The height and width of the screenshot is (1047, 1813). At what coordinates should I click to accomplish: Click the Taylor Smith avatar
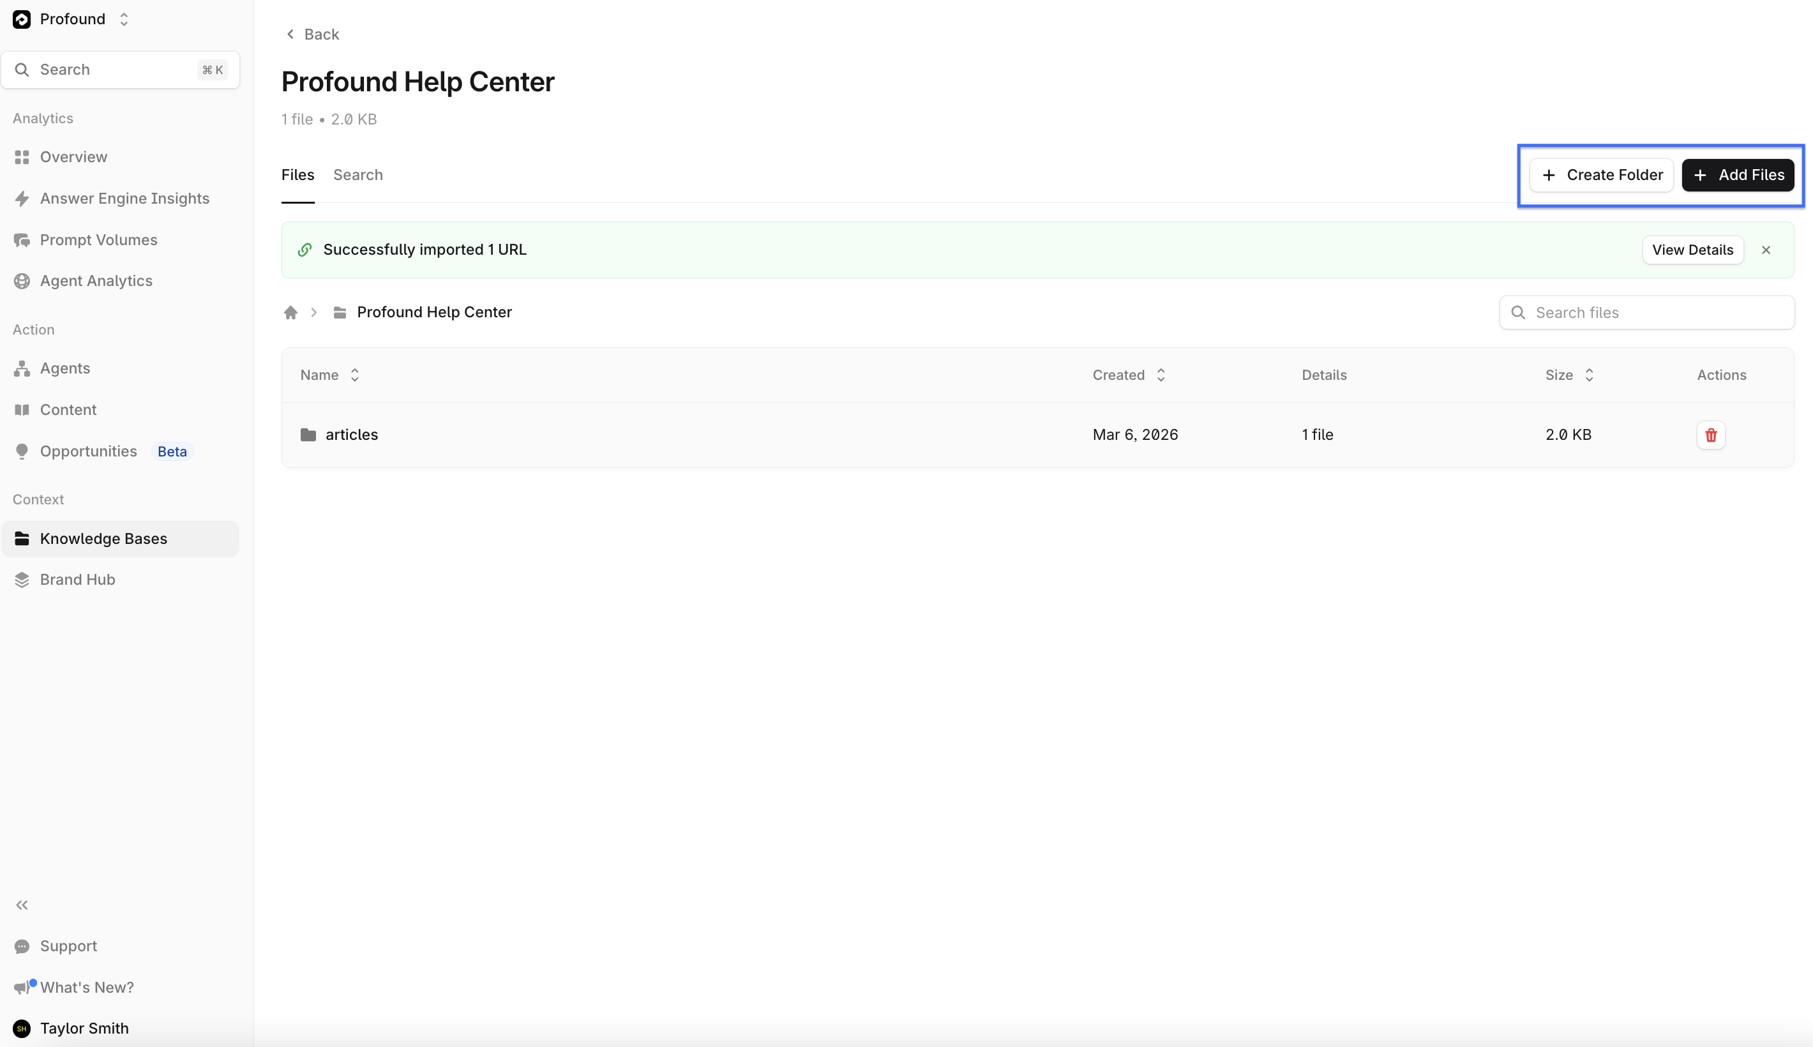pyautogui.click(x=22, y=1029)
